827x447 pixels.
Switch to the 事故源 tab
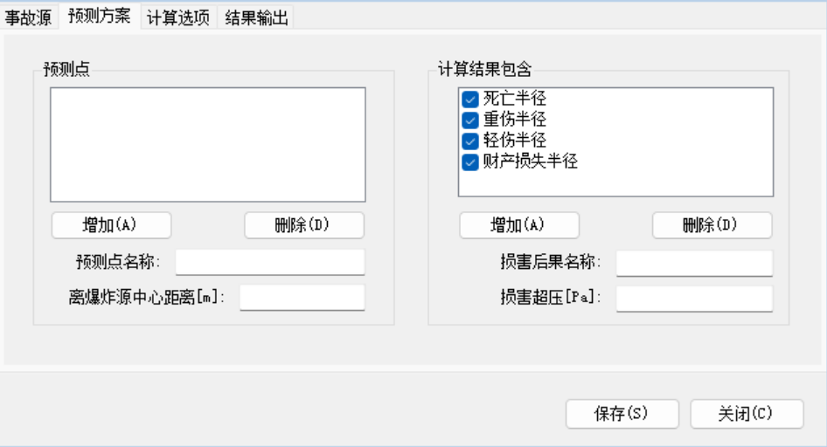tap(29, 17)
